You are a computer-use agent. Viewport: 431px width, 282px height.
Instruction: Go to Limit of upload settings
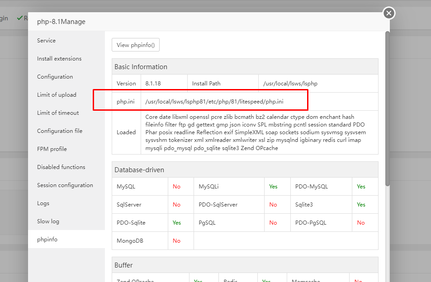[x=57, y=95]
